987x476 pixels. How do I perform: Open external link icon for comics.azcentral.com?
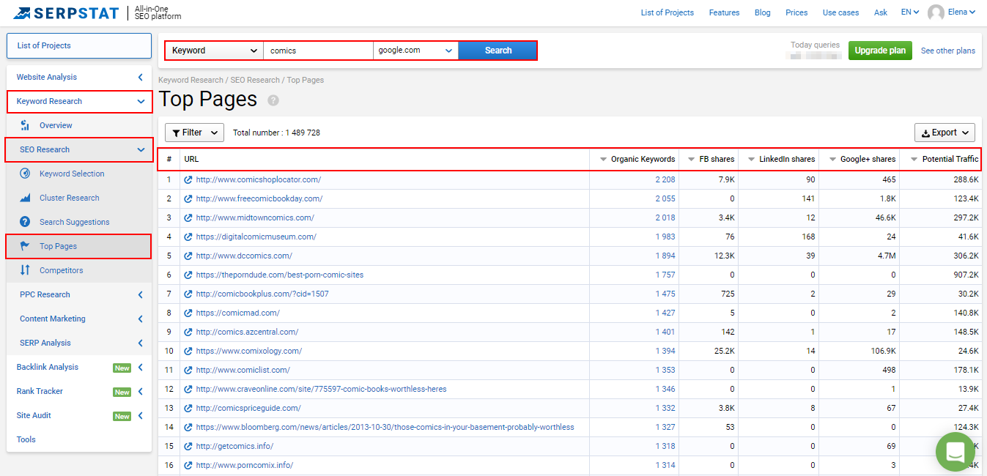[188, 332]
